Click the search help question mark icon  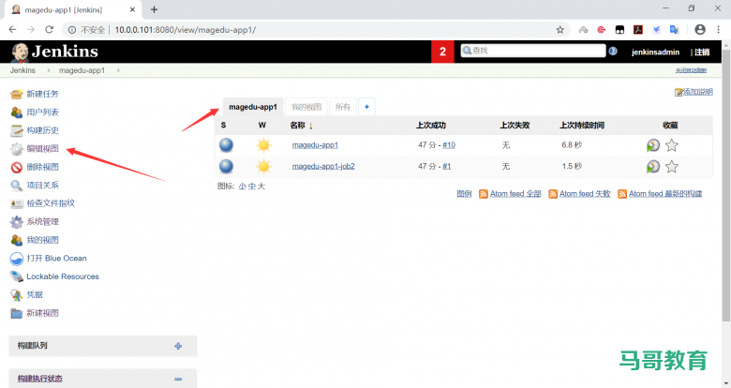[x=613, y=52]
